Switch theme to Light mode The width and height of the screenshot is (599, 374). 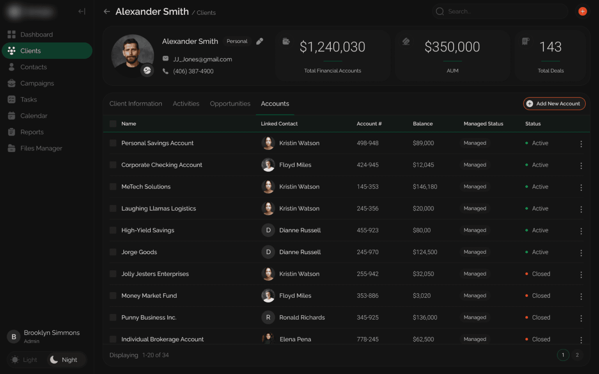point(25,360)
